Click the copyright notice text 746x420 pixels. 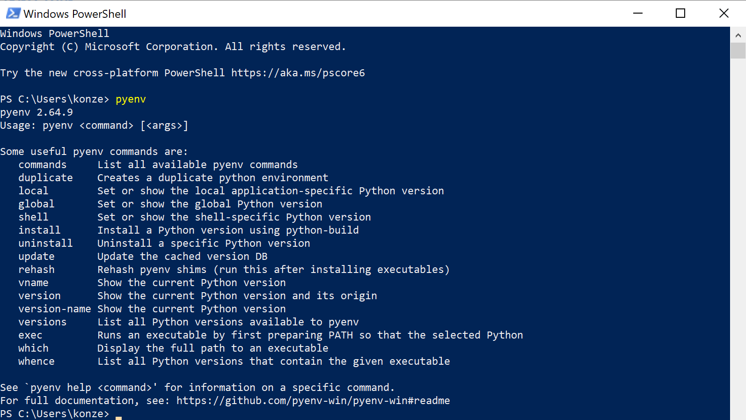point(173,46)
